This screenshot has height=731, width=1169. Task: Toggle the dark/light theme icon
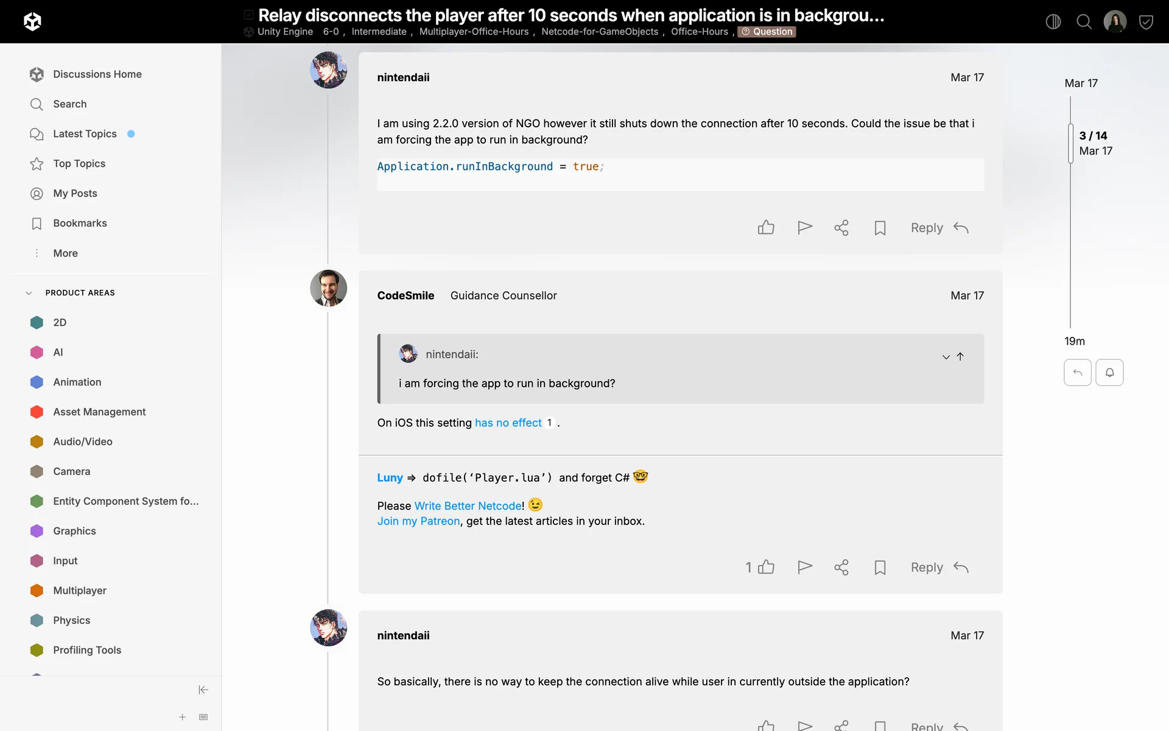tap(1053, 22)
